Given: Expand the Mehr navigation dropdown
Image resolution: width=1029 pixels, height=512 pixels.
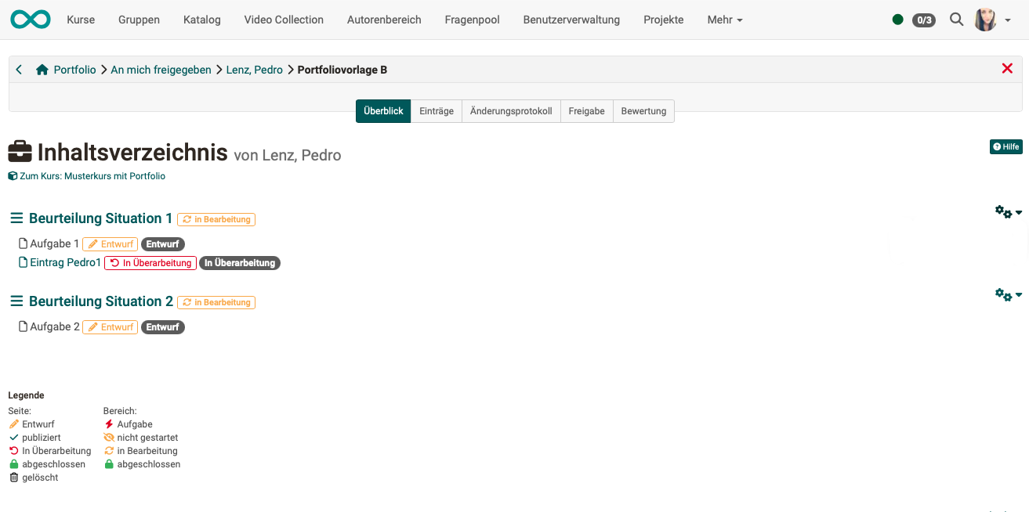Looking at the screenshot, I should coord(724,20).
